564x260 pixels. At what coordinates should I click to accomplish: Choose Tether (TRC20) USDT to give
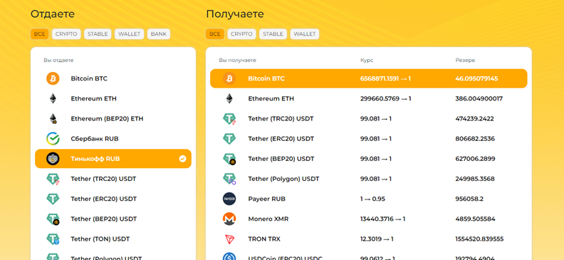pyautogui.click(x=113, y=179)
